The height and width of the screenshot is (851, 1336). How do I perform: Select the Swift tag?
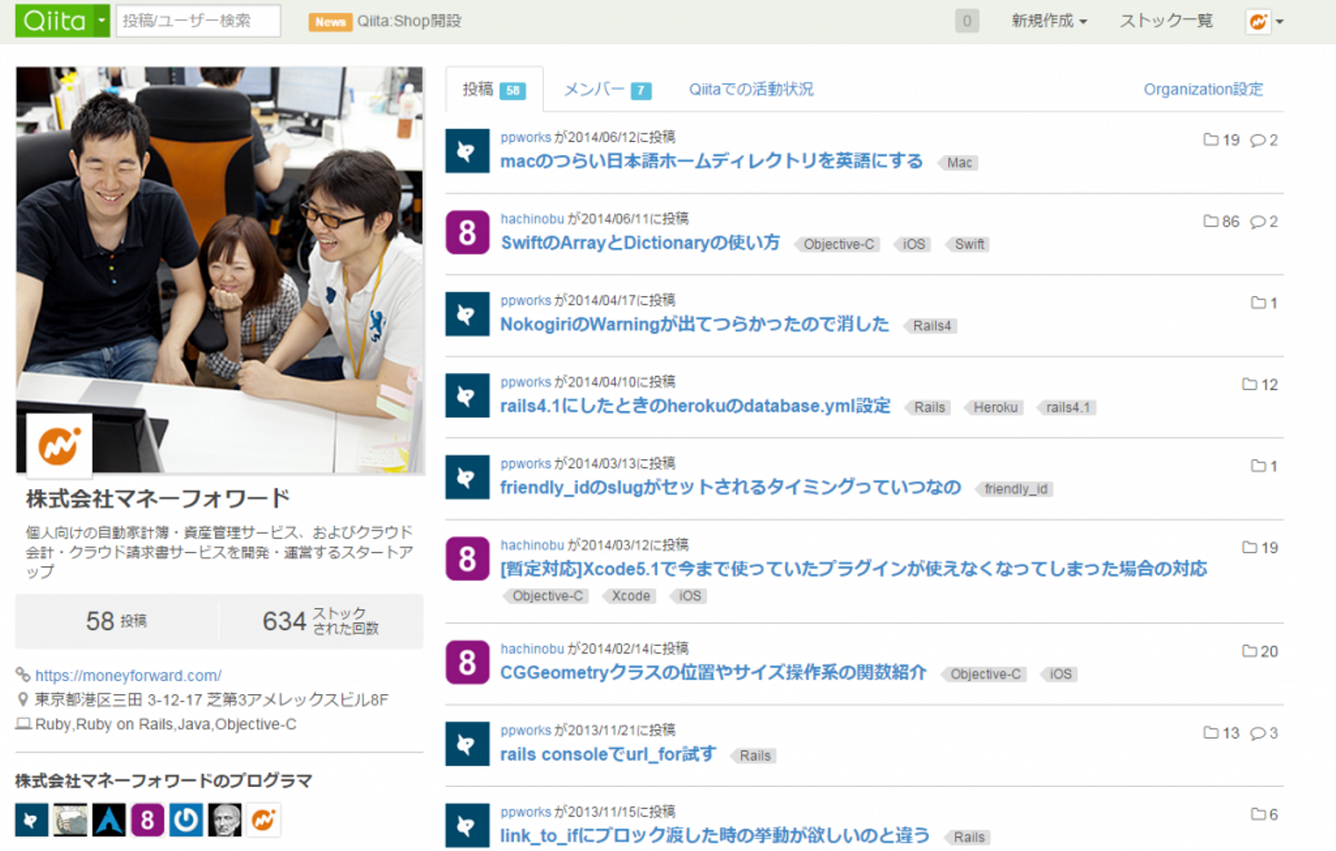point(969,244)
